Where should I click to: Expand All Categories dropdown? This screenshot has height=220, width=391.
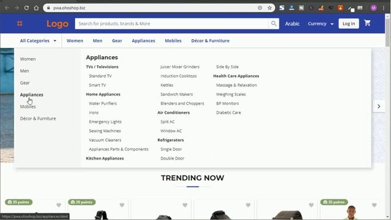click(38, 41)
